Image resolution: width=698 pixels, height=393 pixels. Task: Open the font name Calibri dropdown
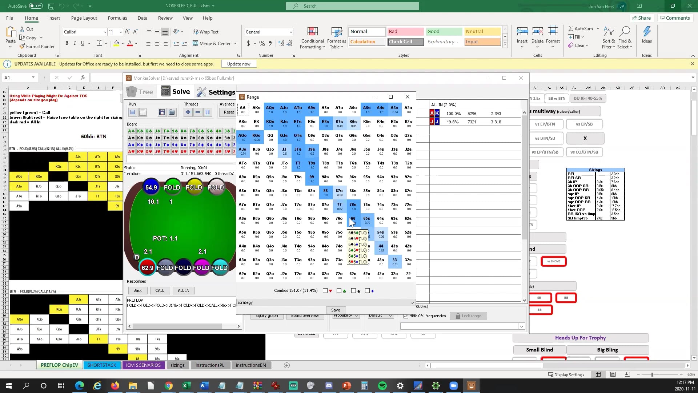(x=105, y=32)
